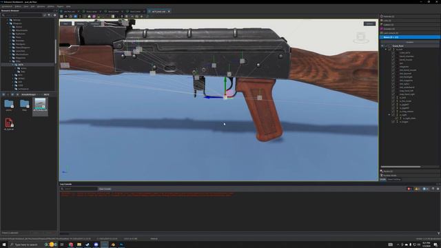Click first view-mode icon above file thumbnails
The height and width of the screenshot is (248, 441).
click(x=3, y=94)
